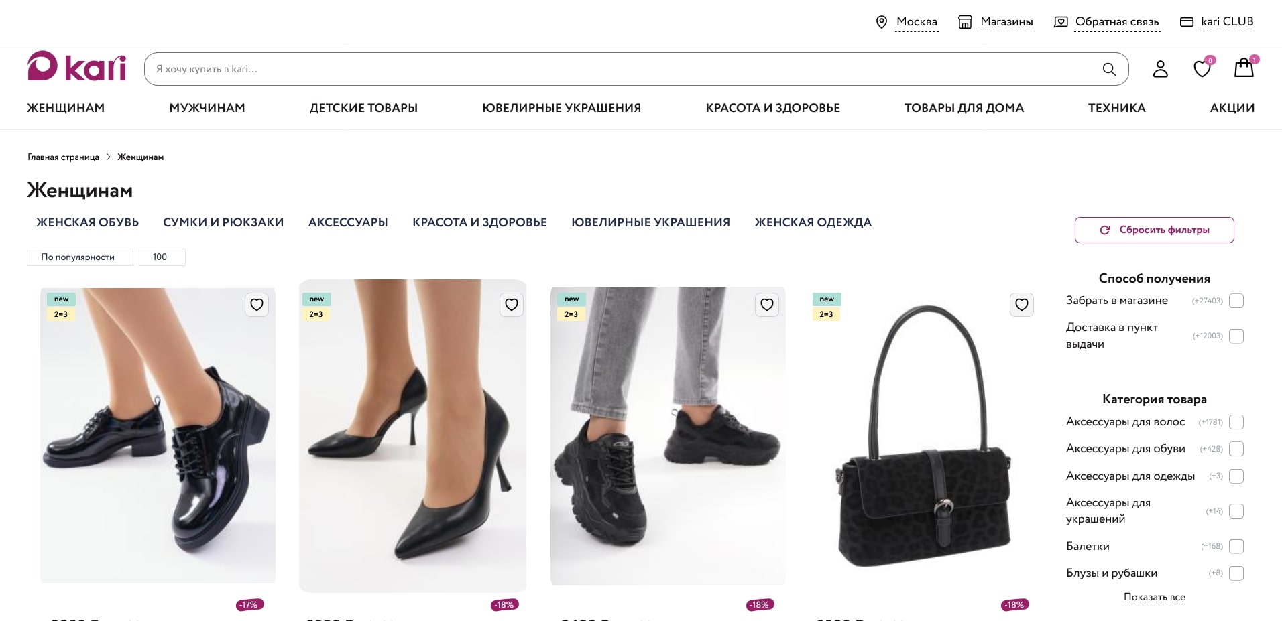Open the 'По популярности' sorting dropdown
The height and width of the screenshot is (621, 1282).
pyautogui.click(x=79, y=257)
